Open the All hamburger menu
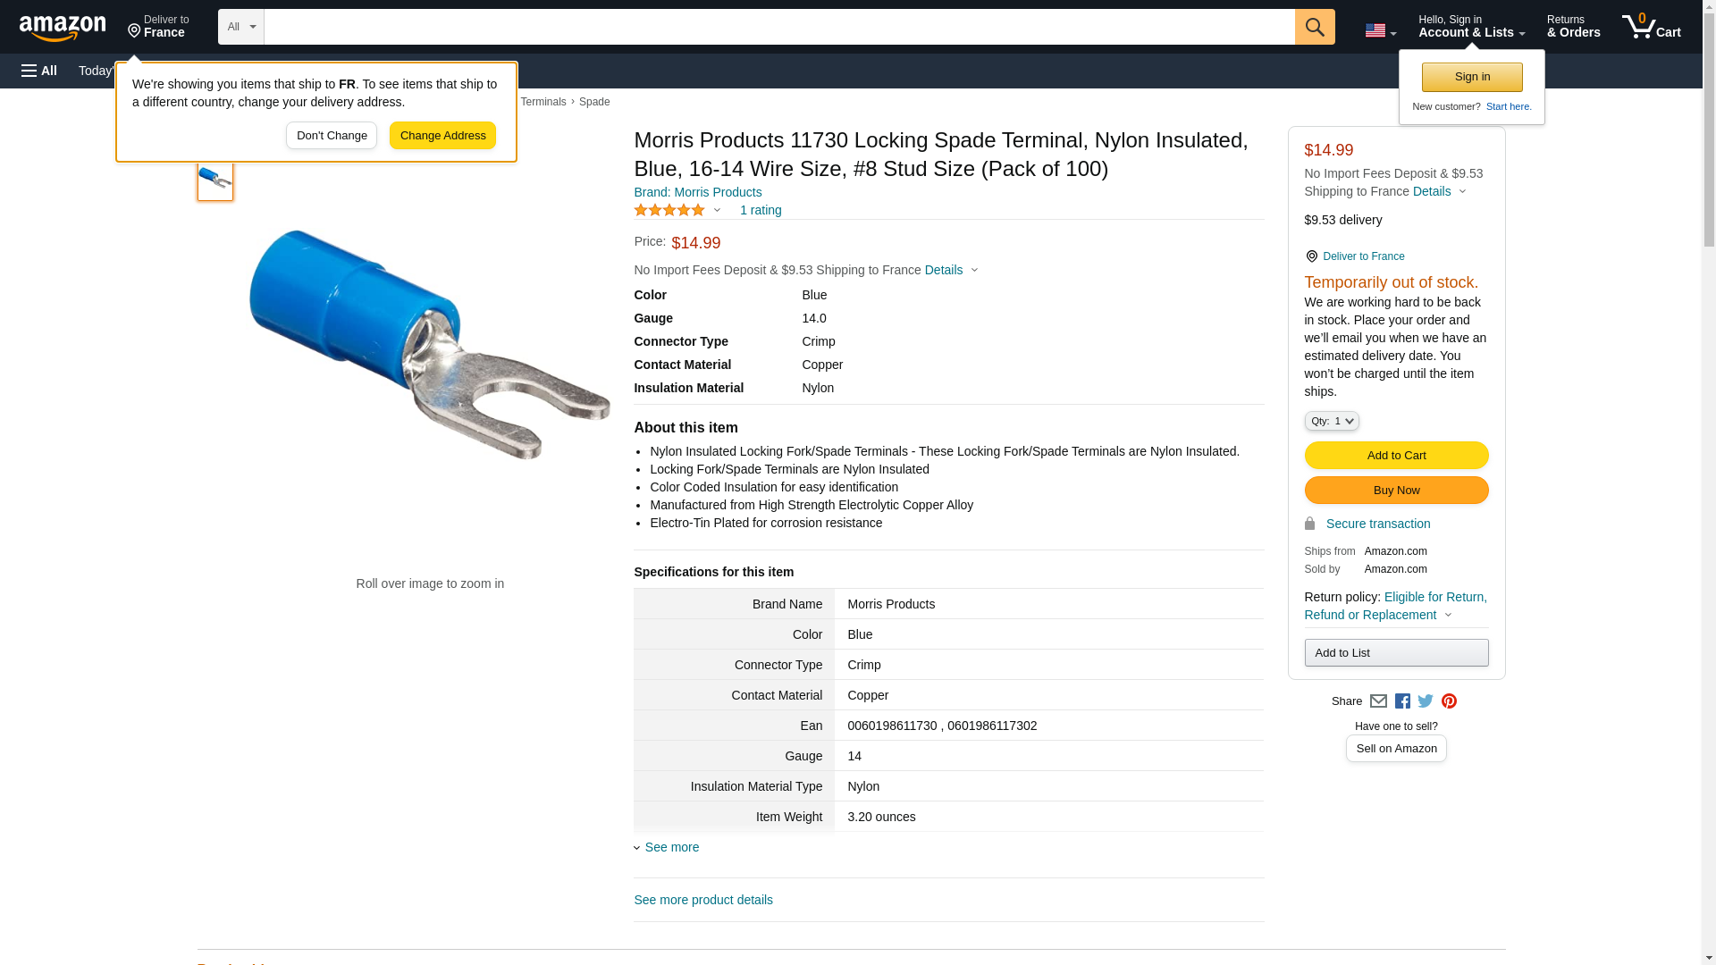1716x965 pixels. (39, 71)
